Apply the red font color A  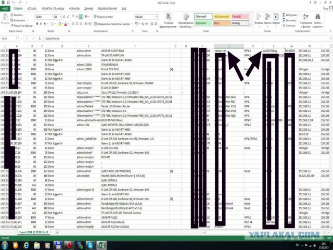tap(66, 24)
